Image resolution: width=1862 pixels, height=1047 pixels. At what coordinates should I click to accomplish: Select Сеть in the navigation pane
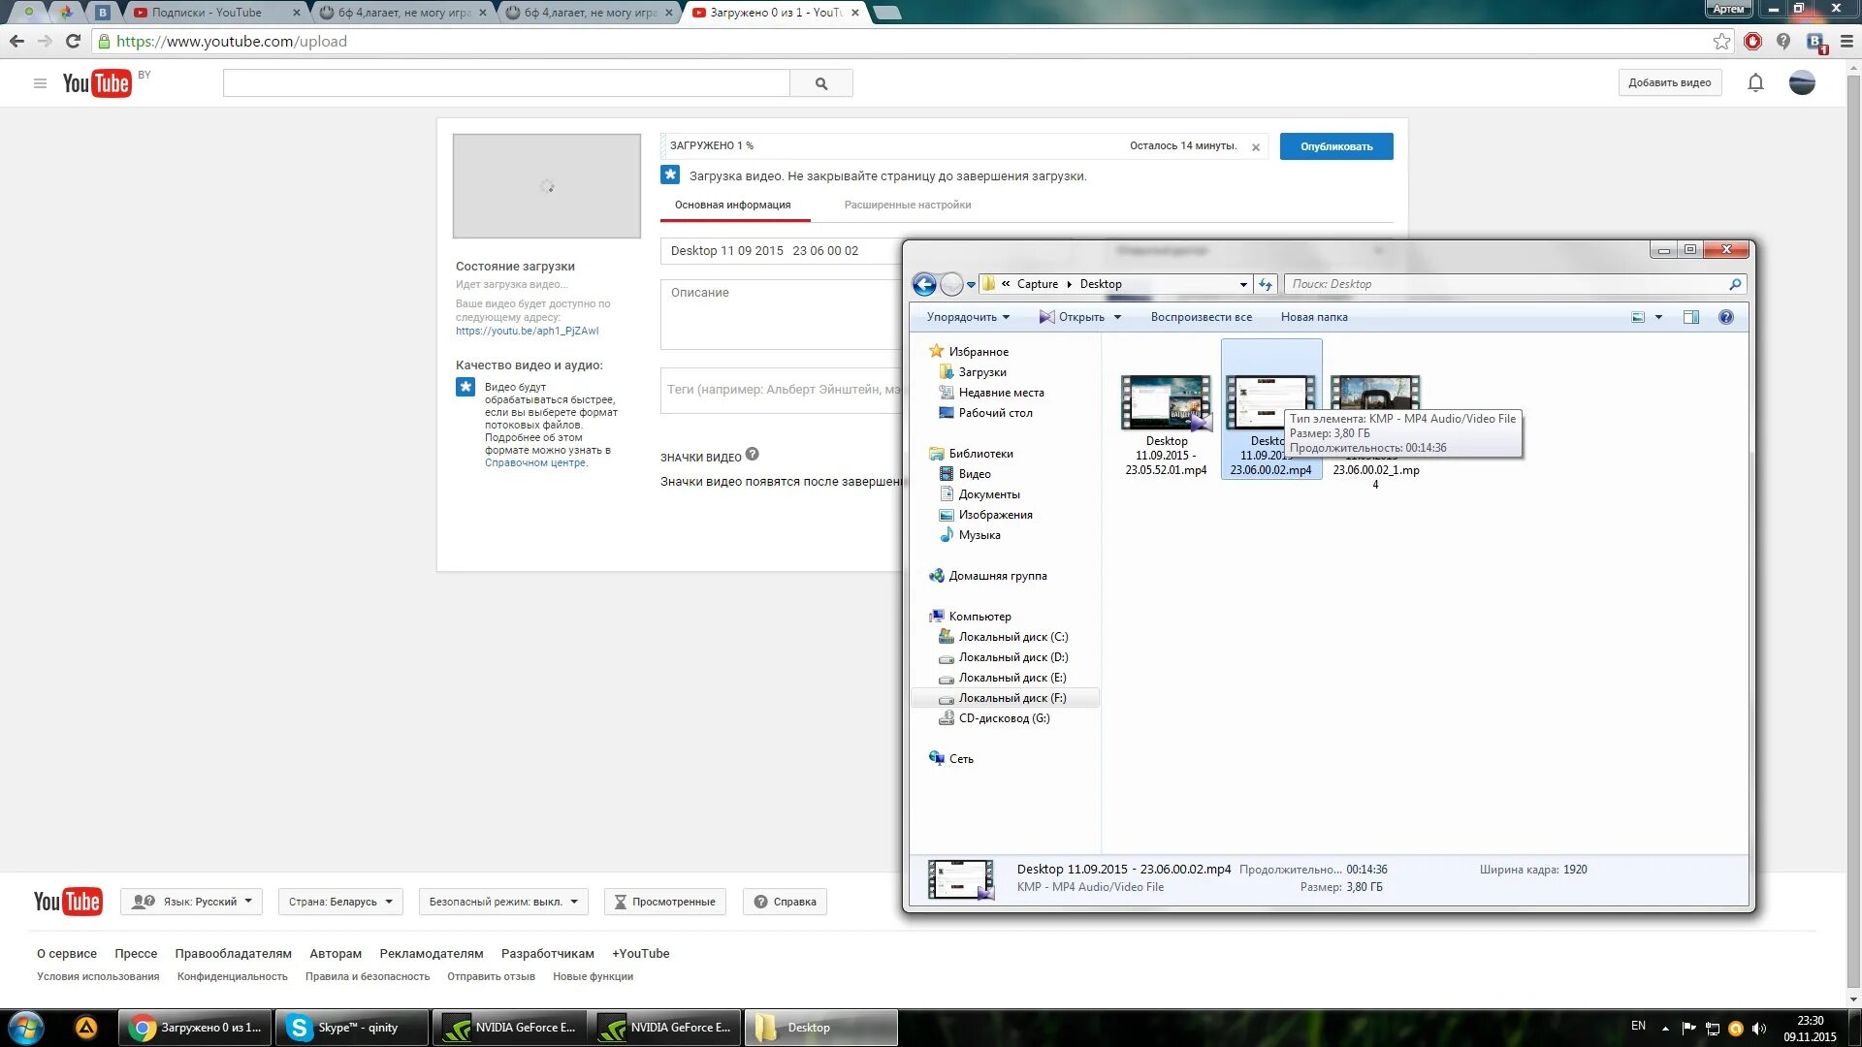click(x=960, y=759)
